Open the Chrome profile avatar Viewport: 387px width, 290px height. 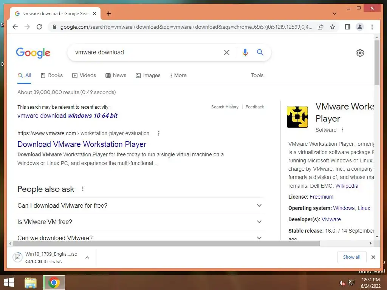pos(360,27)
